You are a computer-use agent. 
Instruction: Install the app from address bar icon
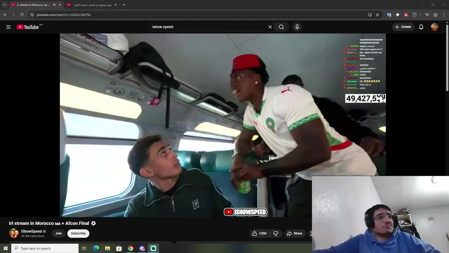click(370, 15)
